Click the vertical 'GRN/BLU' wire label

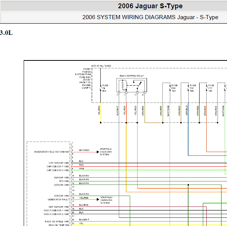[186, 111]
